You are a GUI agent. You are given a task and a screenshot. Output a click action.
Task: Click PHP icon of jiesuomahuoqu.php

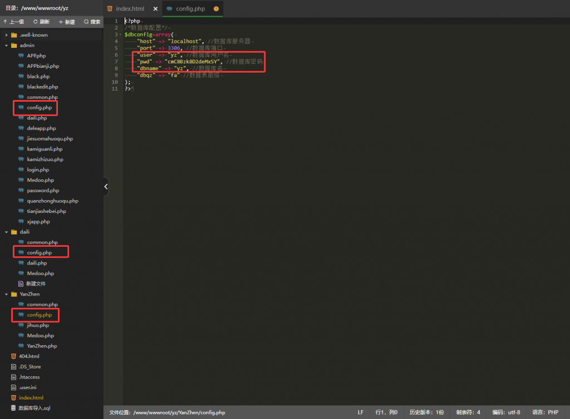pos(21,138)
